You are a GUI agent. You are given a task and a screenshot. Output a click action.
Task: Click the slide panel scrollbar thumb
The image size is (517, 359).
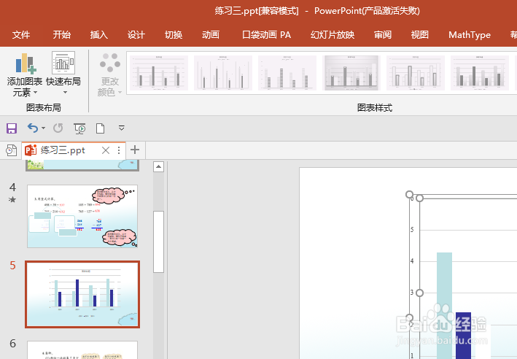point(158,242)
